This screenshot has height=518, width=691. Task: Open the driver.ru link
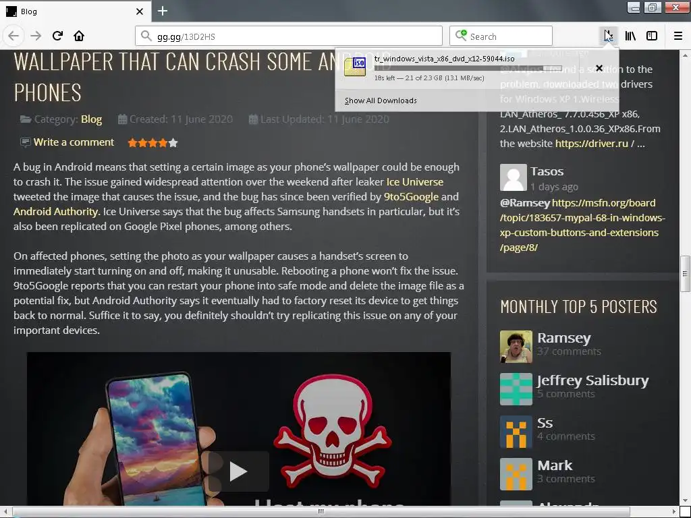pos(591,144)
